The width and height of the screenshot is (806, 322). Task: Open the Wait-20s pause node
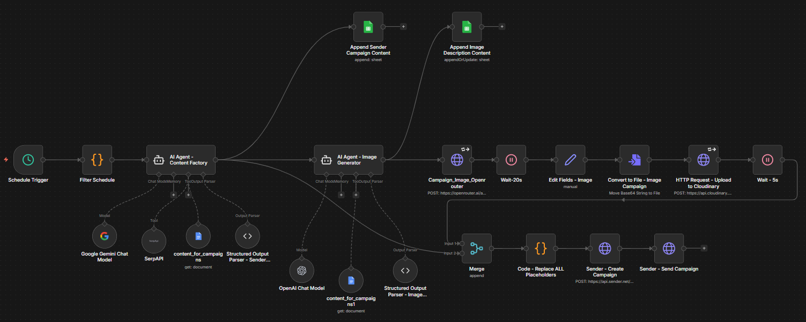[511, 160]
